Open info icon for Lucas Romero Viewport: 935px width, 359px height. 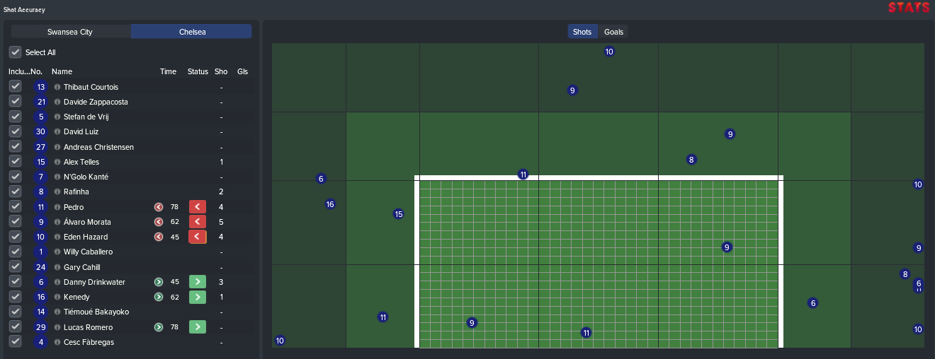(x=57, y=327)
